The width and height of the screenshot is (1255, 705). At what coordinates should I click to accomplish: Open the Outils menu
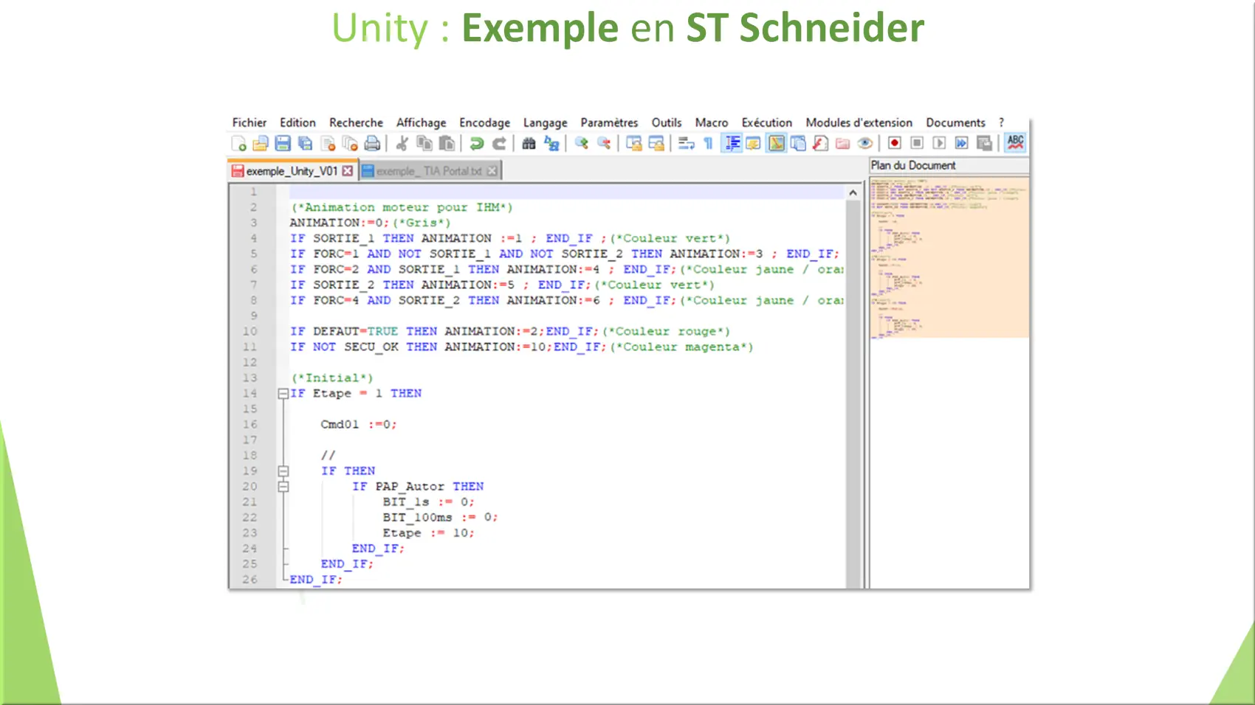click(x=667, y=122)
